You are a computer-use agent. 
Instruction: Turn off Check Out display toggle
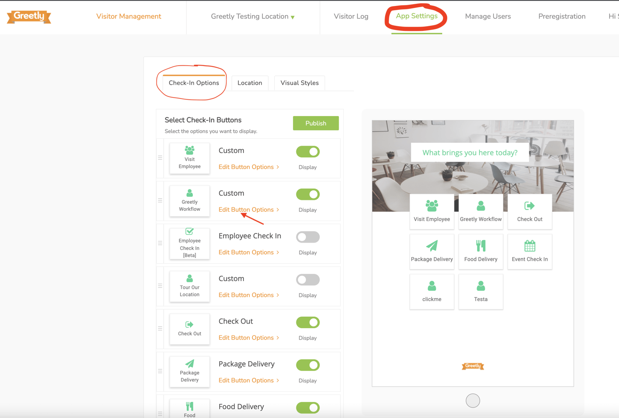coord(308,323)
